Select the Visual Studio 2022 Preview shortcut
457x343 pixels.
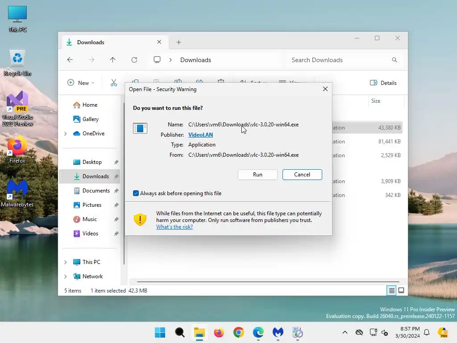17,109
